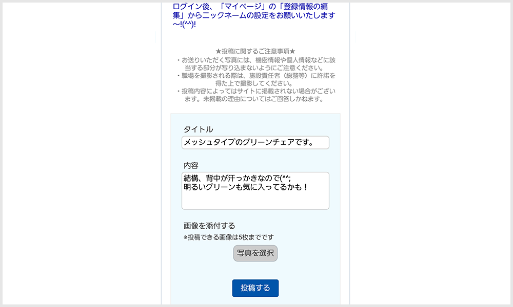Click the 画像を添付する label
The image size is (513, 307).
coord(209,226)
